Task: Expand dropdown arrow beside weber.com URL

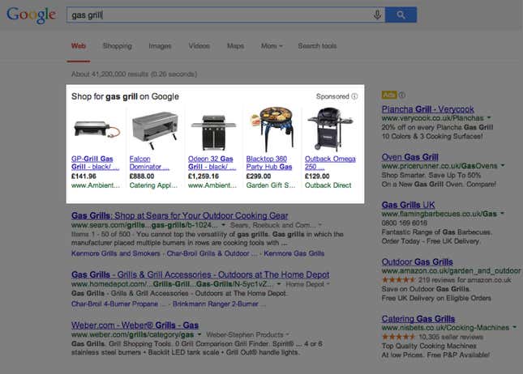Action: pyautogui.click(x=199, y=334)
